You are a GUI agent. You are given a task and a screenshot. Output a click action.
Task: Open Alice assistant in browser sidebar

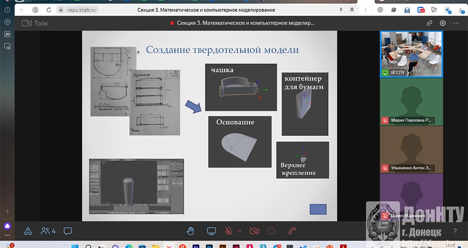tap(7, 226)
